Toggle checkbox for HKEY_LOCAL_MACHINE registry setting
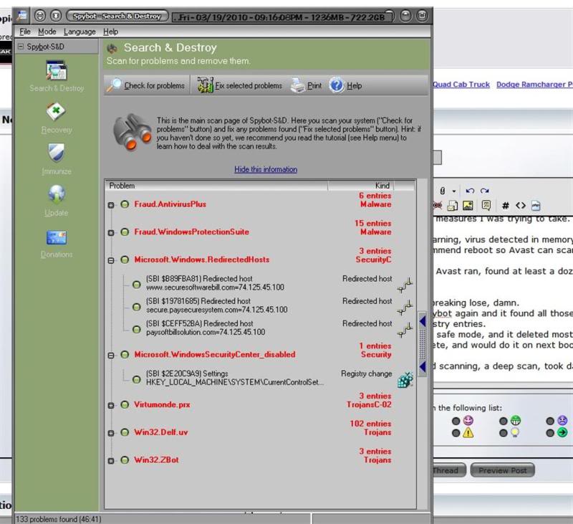Viewport: 573px width, 524px height. click(x=136, y=380)
